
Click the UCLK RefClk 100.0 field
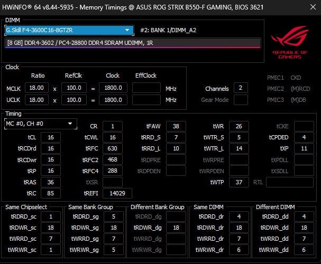point(74,100)
